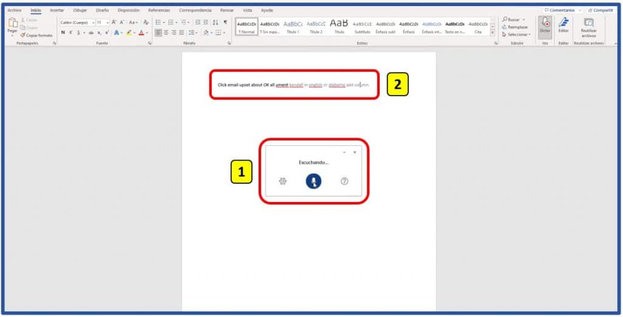This screenshot has height=317, width=623.
Task: Switch to the Dibujar tab
Action: tap(80, 10)
